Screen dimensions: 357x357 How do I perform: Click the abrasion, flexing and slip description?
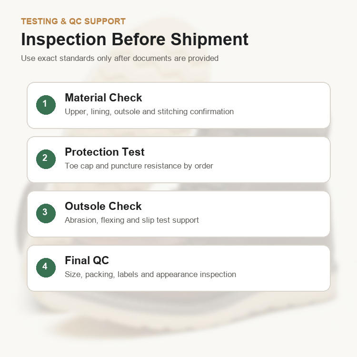click(132, 220)
